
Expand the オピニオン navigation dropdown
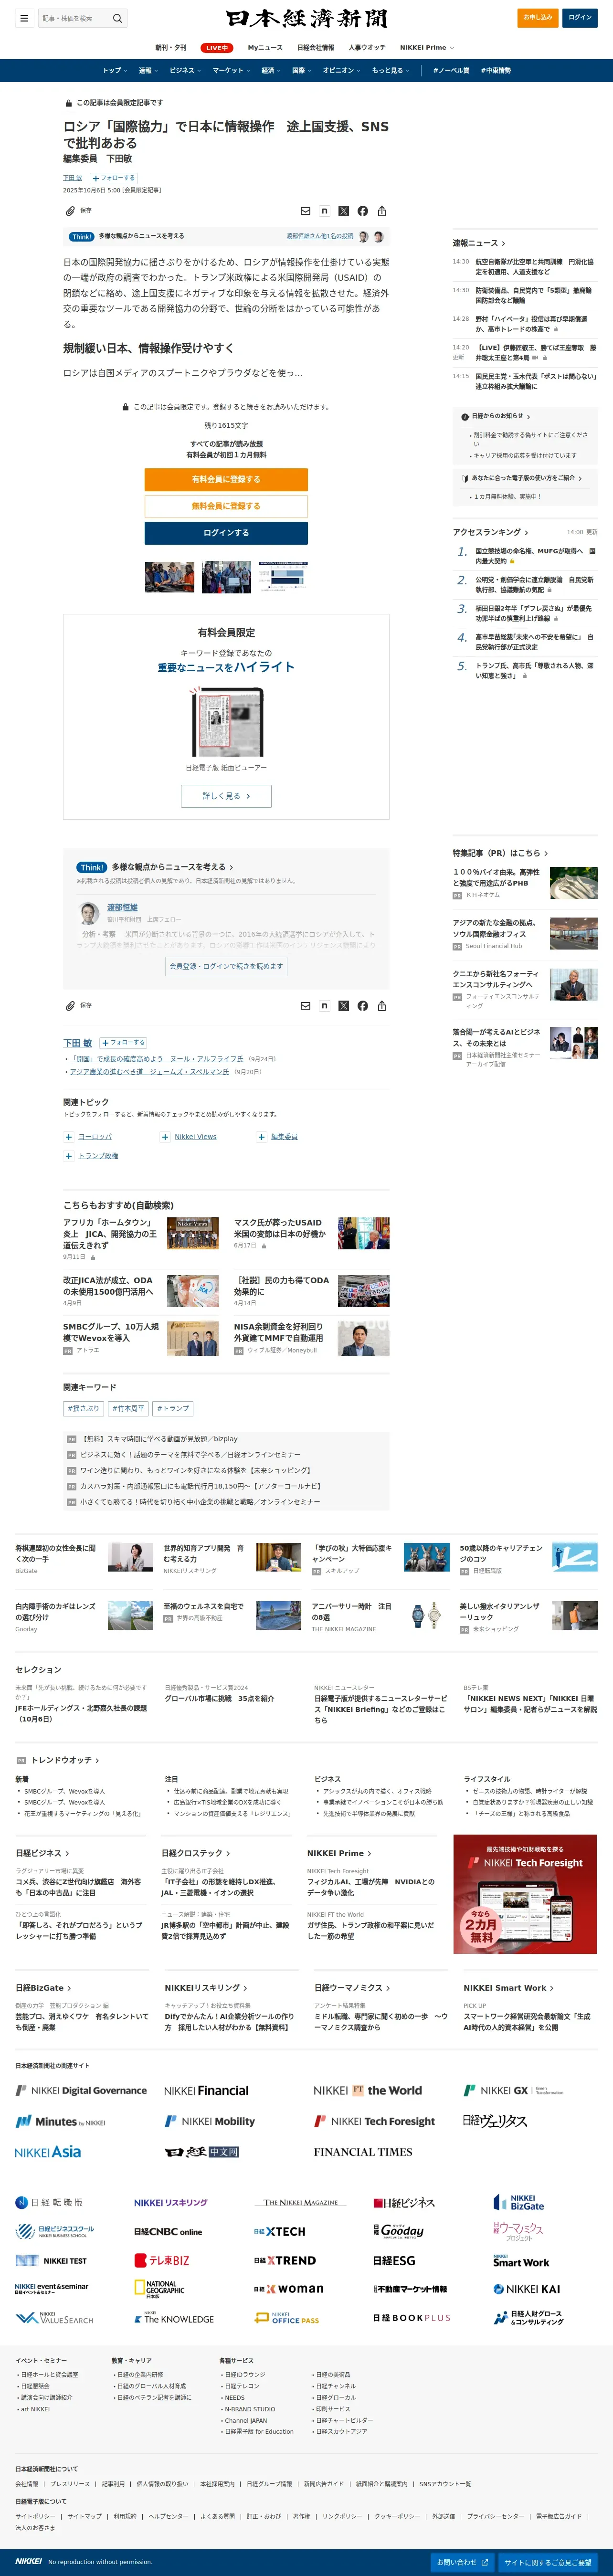[342, 71]
